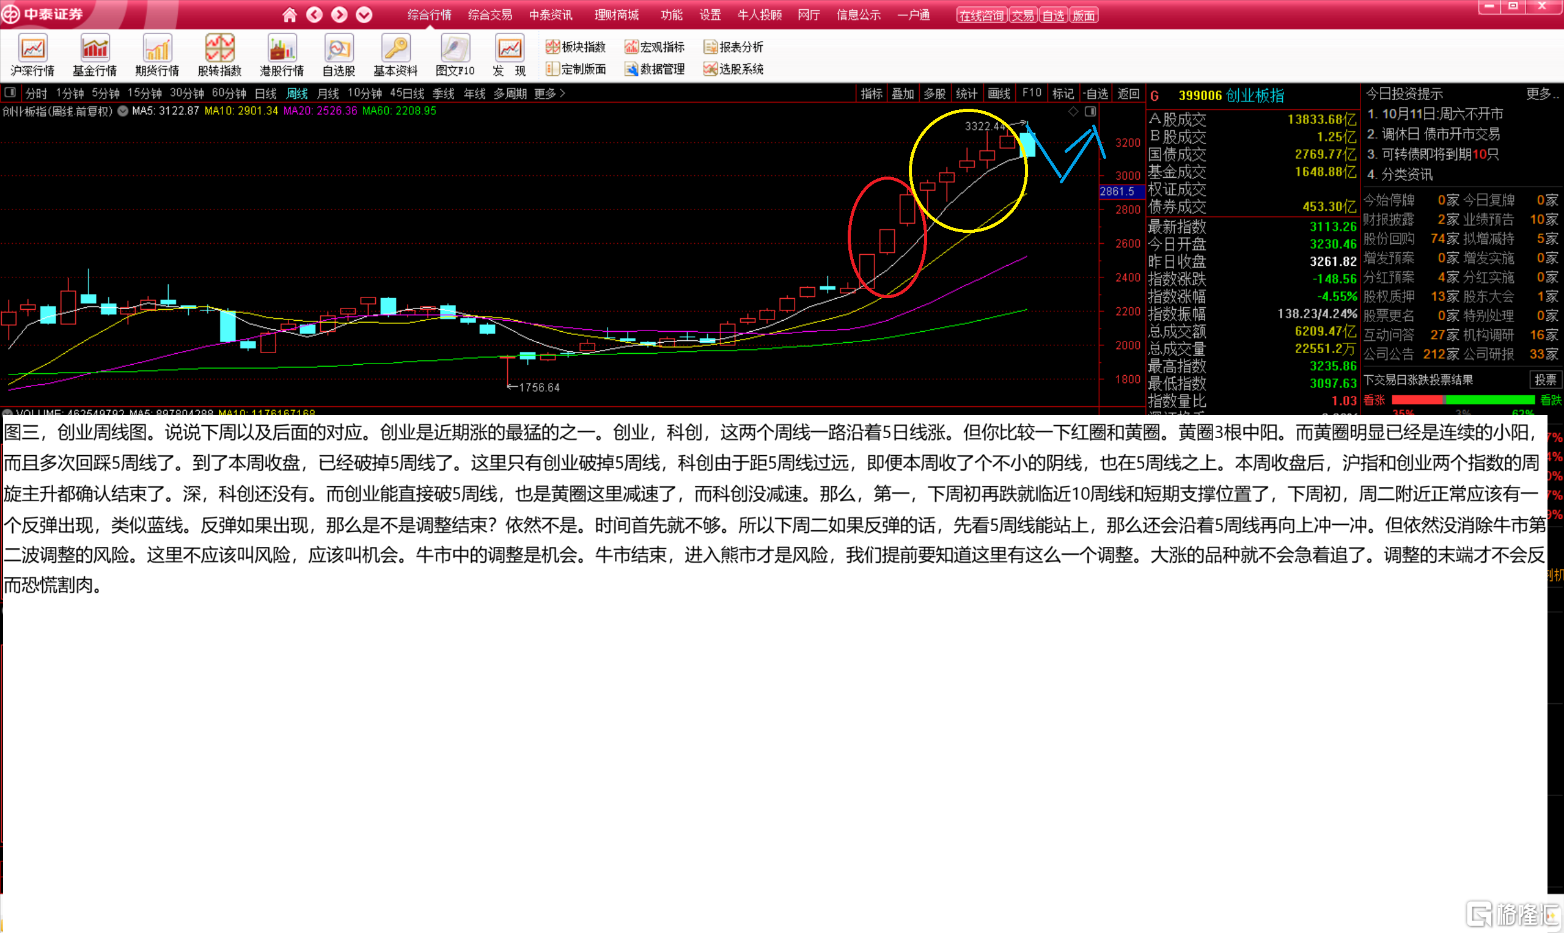Go to home via house icon

[x=289, y=15]
